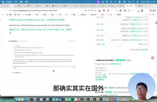
Task: Open Google Chrome from the Dock
Action: pos(121,99)
